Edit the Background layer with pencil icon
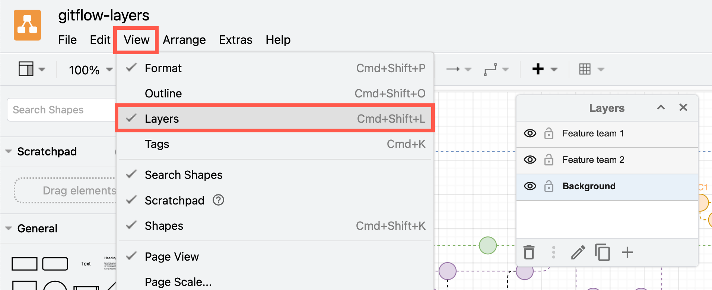 coord(578,252)
